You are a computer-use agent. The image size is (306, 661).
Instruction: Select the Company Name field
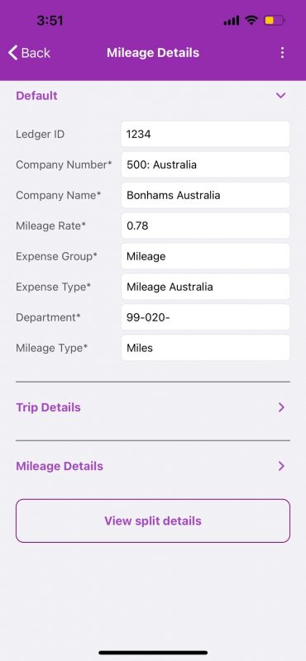click(205, 195)
